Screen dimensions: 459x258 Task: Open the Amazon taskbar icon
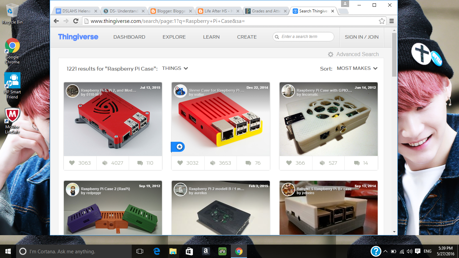[x=206, y=251]
